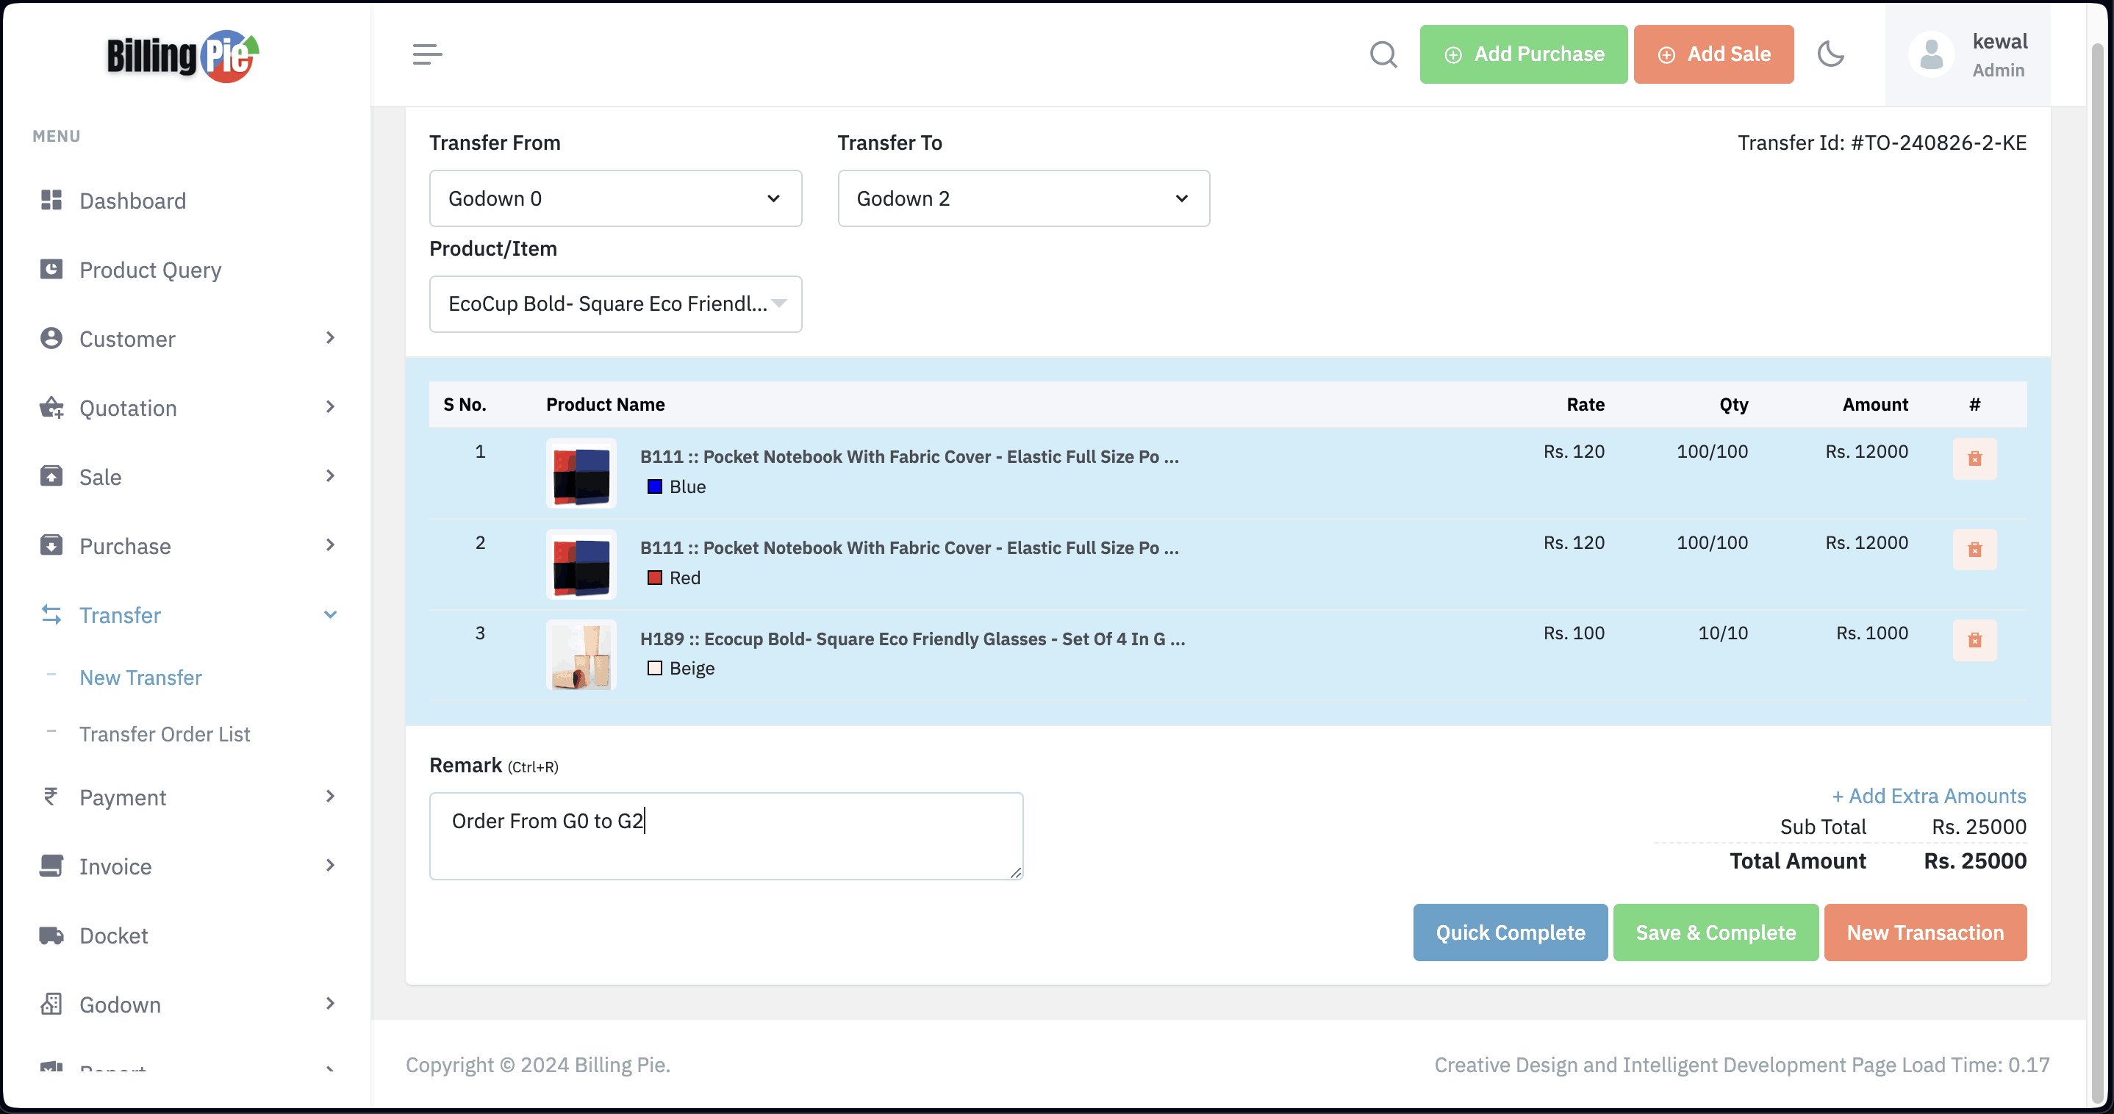
Task: Collapse the Transfer submenu chevron
Action: [330, 614]
